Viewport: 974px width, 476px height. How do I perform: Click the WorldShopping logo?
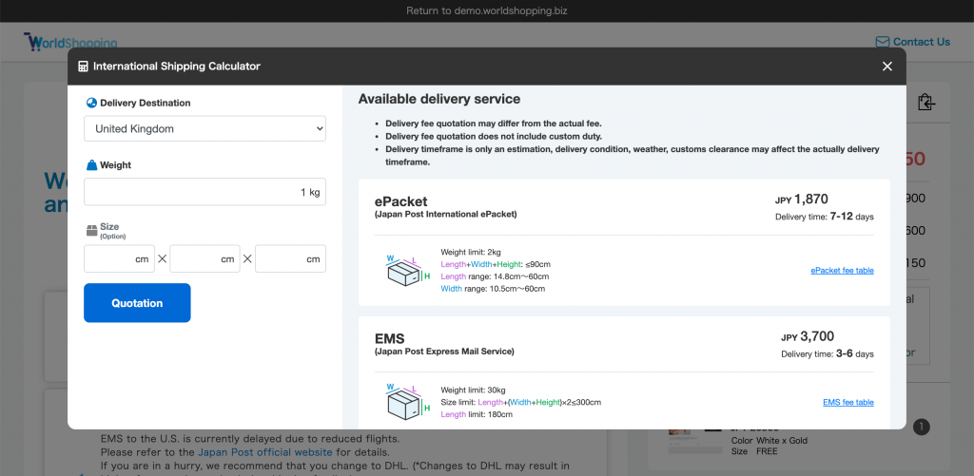point(70,41)
